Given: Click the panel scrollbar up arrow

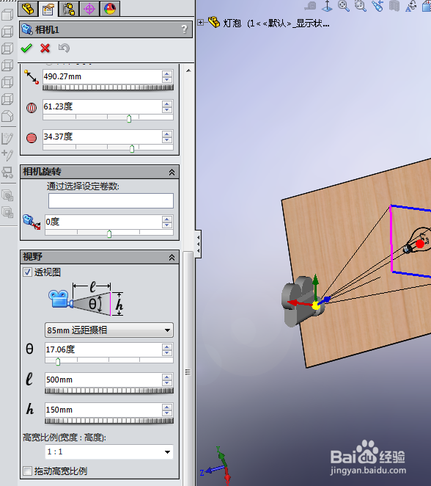Looking at the screenshot, I should (188, 70).
